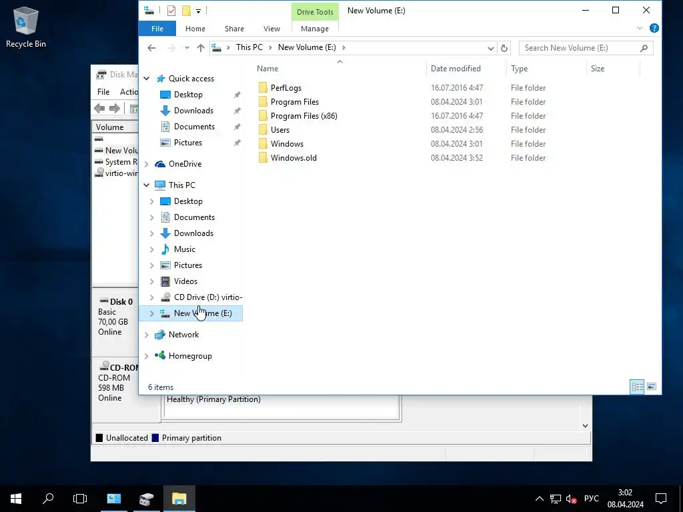Viewport: 683px width, 512px height.
Task: Expand the New Volume (E:) tree node
Action: click(151, 313)
